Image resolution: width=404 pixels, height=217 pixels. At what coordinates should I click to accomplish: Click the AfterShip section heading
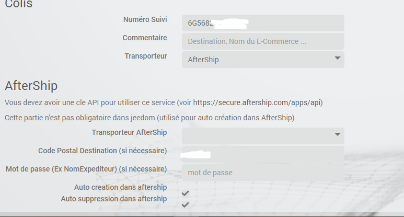[31, 86]
